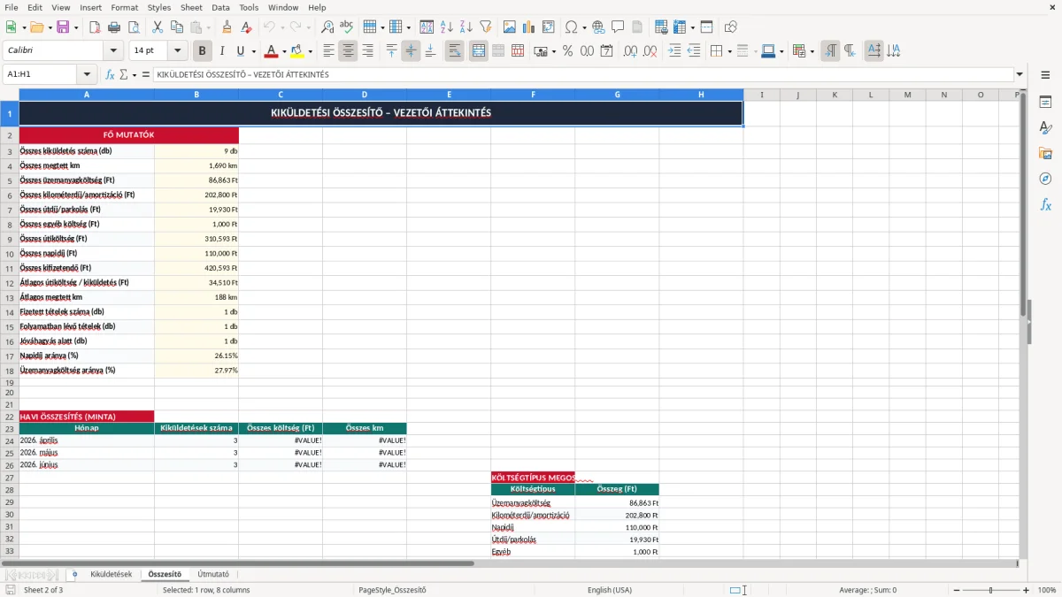
Task: Open the sidebar Gallery panel
Action: 1045,154
